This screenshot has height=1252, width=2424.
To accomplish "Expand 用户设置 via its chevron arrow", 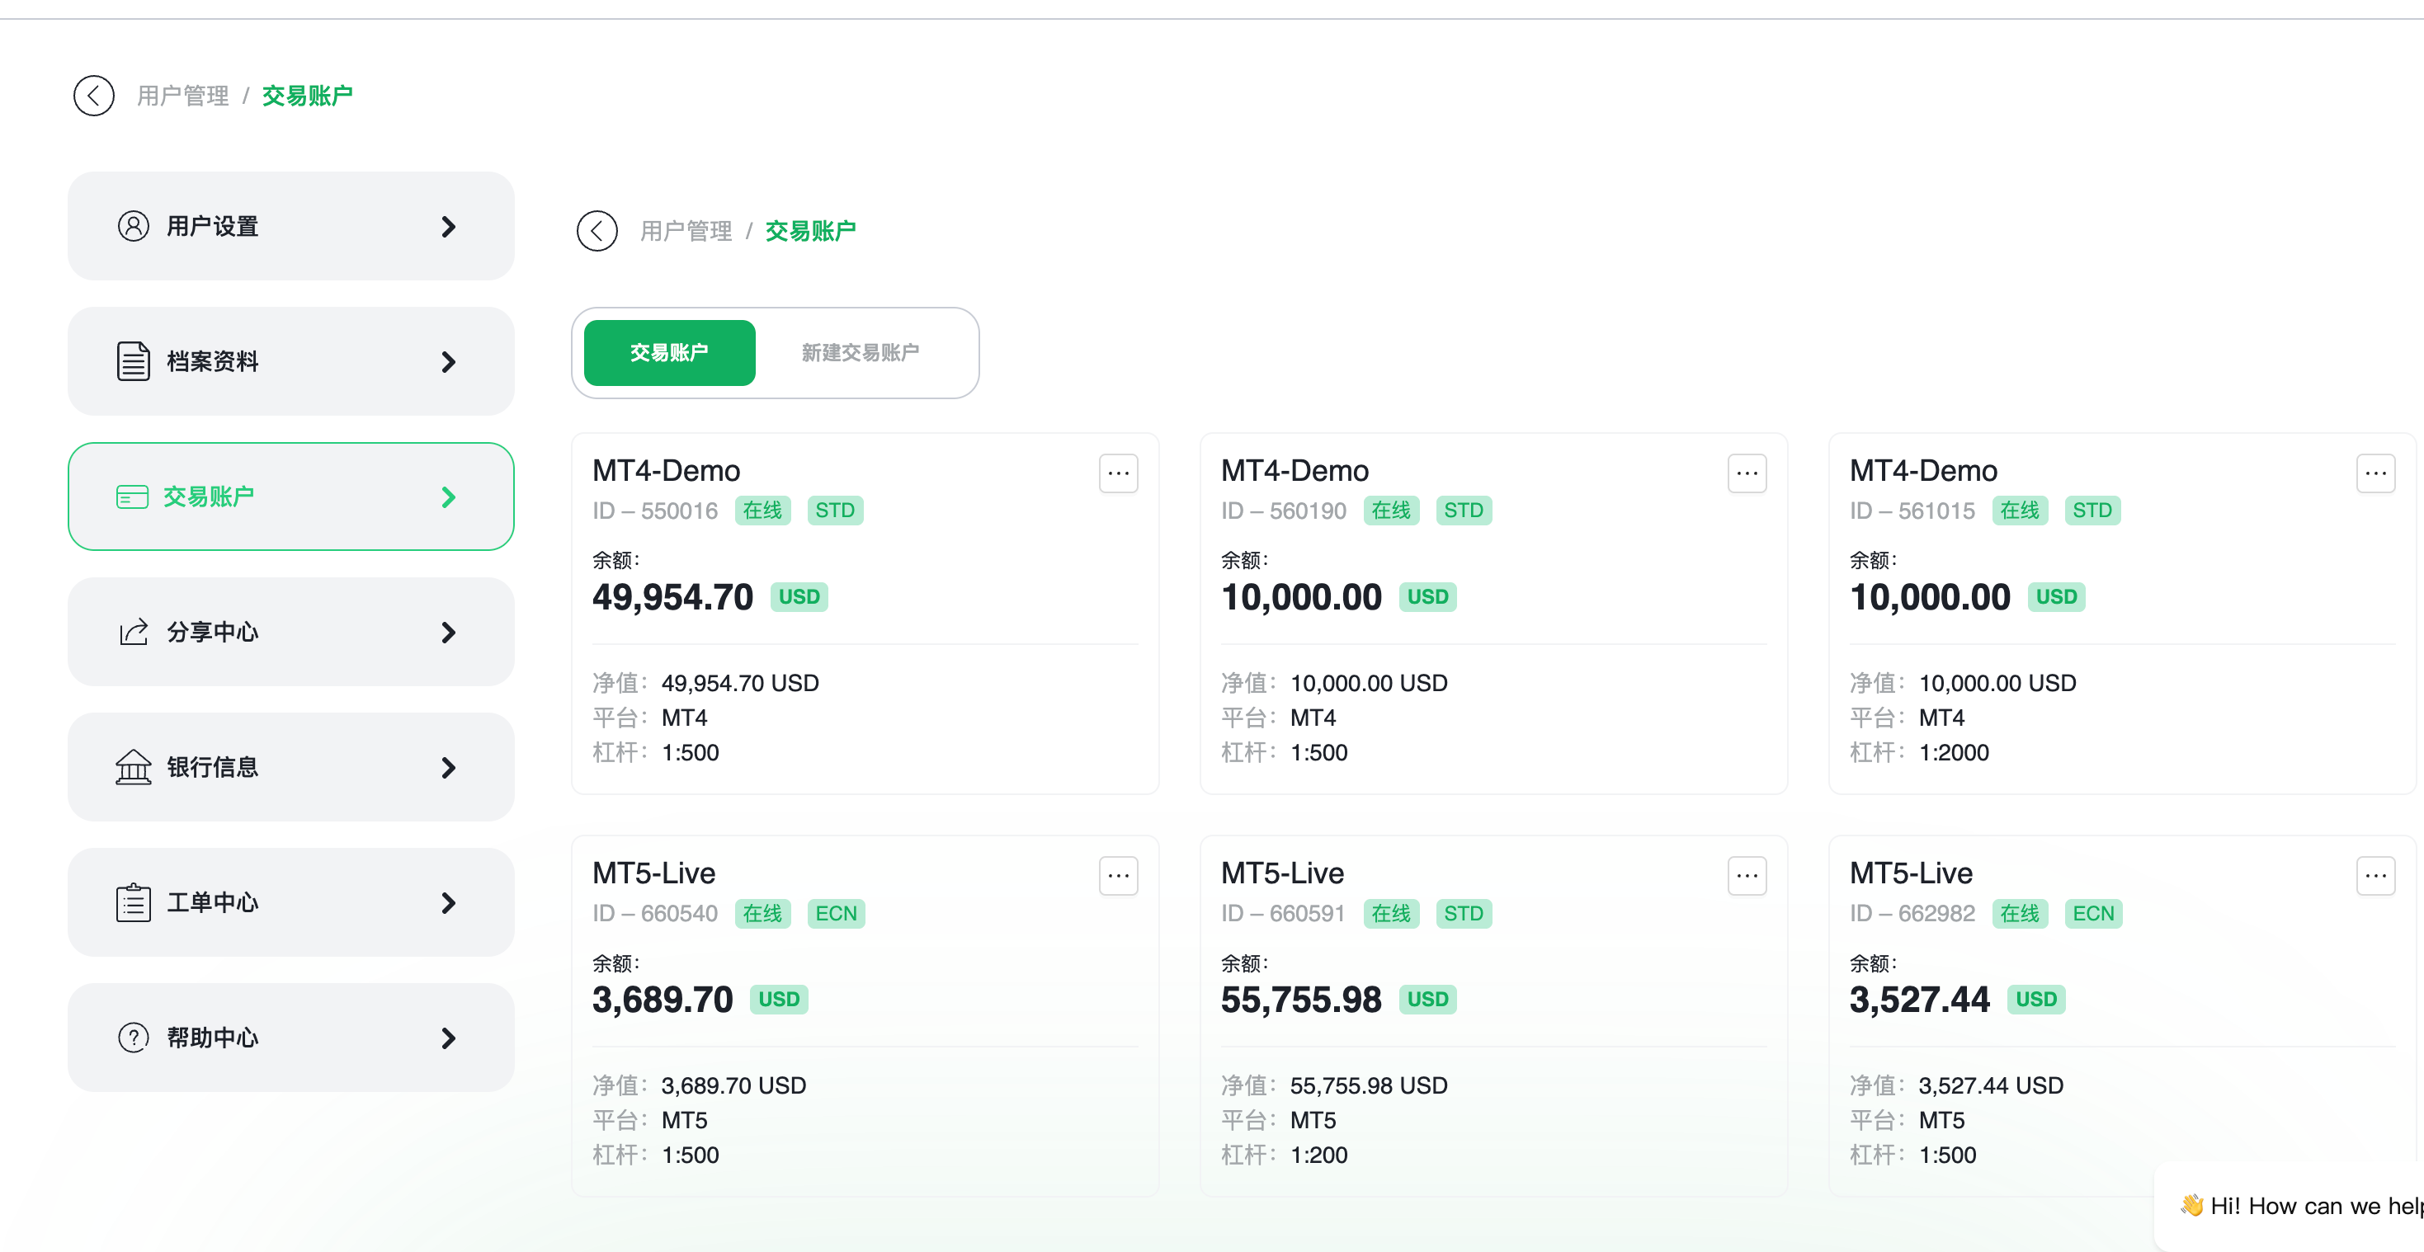I will 449,227.
